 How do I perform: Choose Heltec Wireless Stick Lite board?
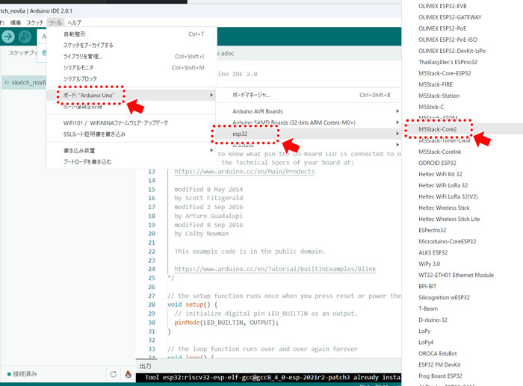click(449, 219)
